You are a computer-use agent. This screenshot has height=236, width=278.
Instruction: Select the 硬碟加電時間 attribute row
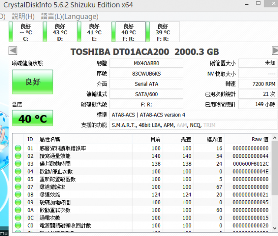point(142,202)
